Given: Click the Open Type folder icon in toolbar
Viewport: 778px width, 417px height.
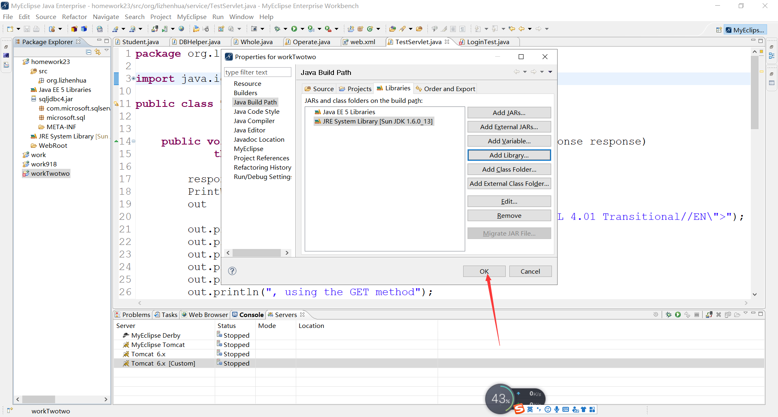Looking at the screenshot, I should tap(393, 29).
